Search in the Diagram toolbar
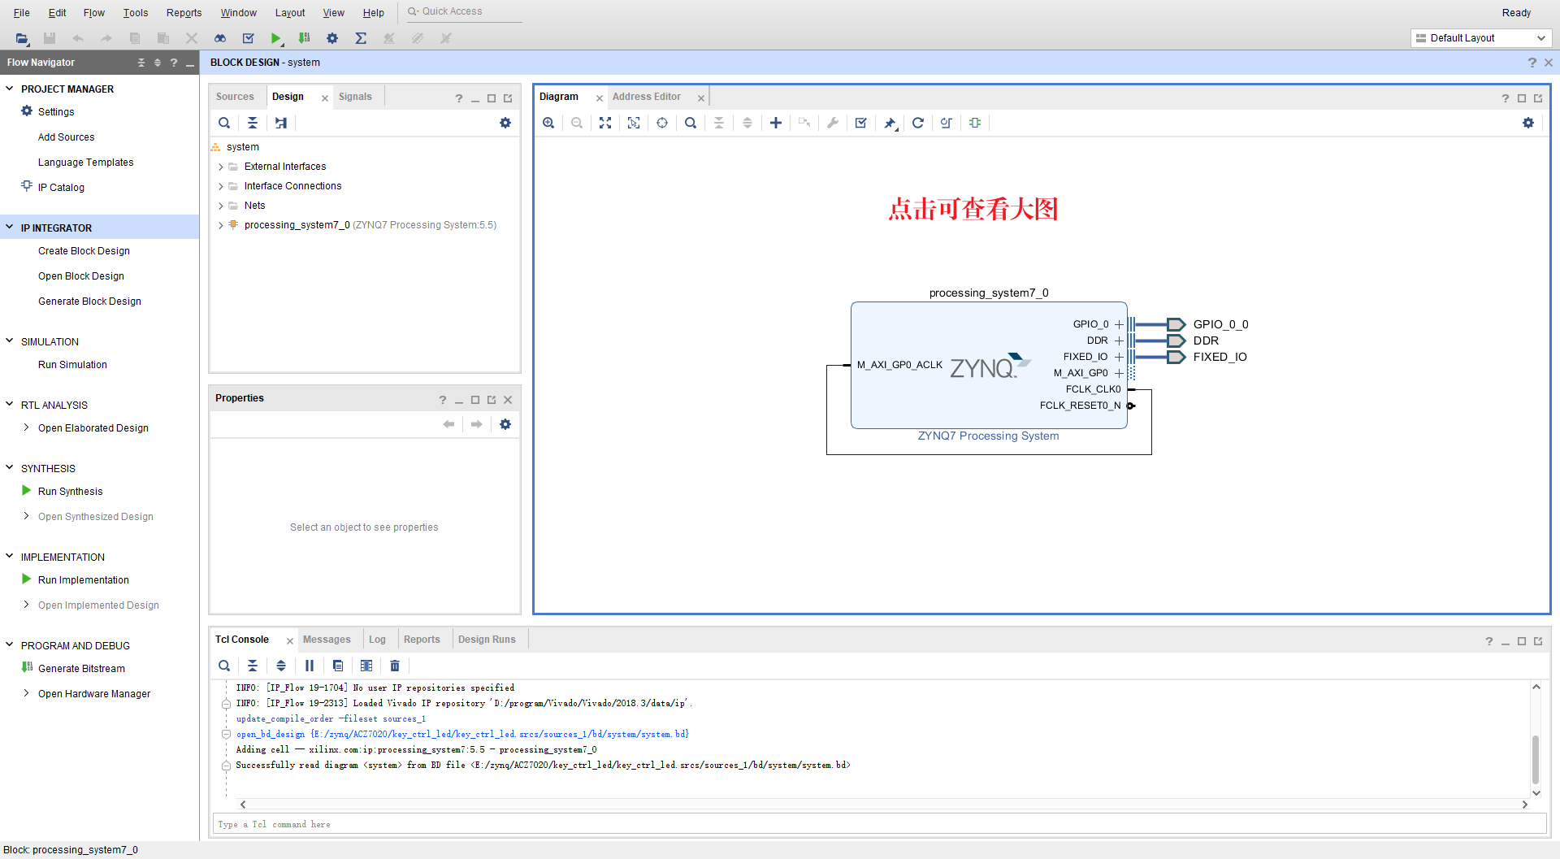The width and height of the screenshot is (1560, 859). click(691, 123)
